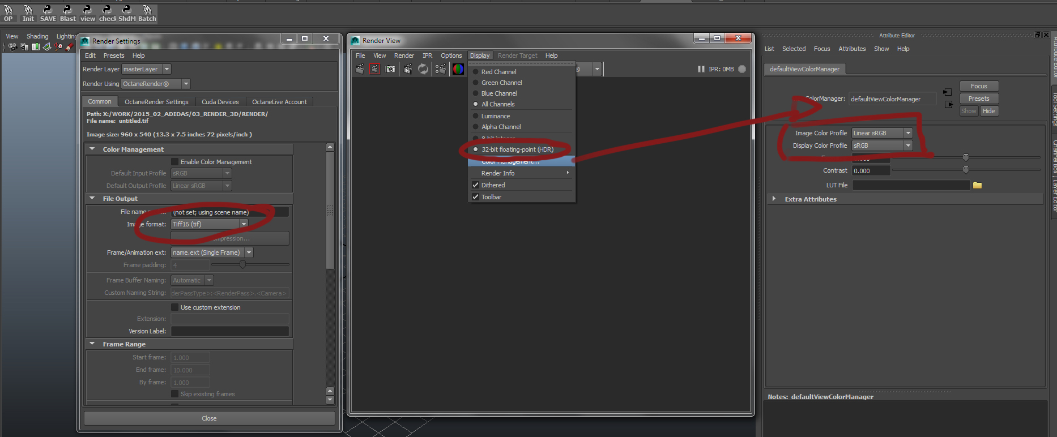Click the LUT File path field

coord(911,185)
